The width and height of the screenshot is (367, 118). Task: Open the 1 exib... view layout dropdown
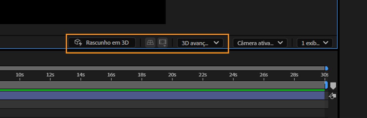[x=315, y=43]
